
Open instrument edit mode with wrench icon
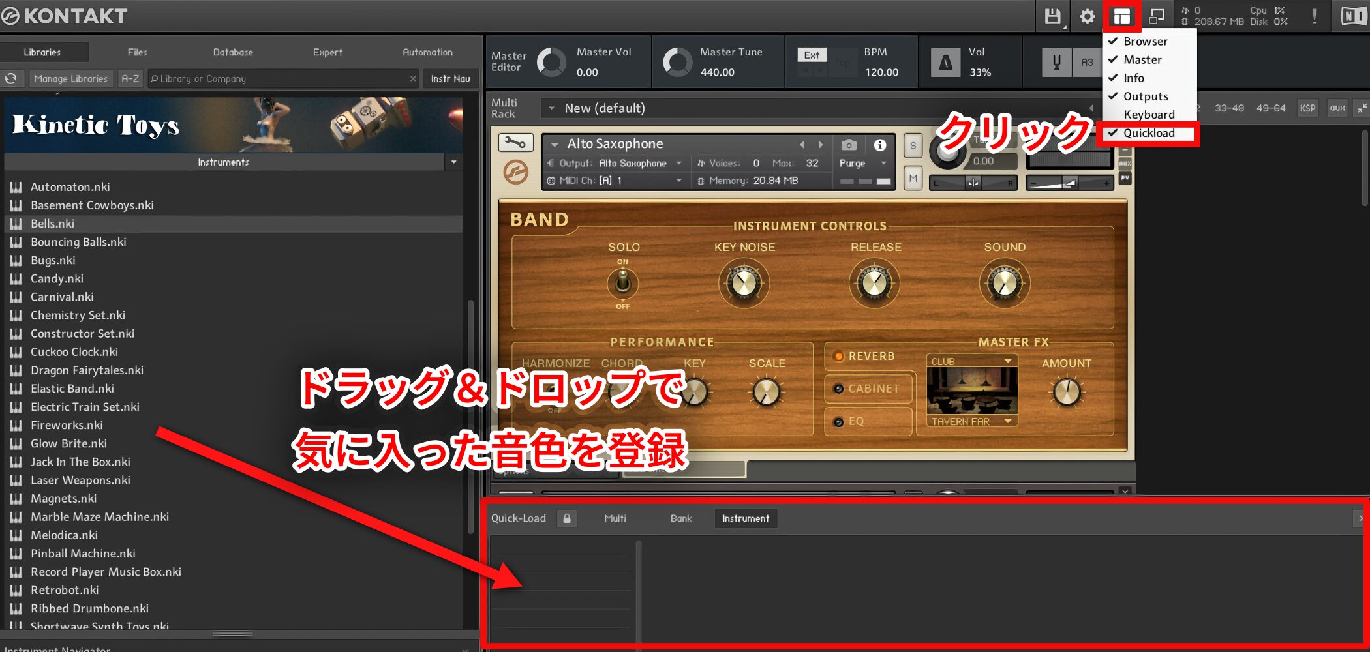coord(515,142)
